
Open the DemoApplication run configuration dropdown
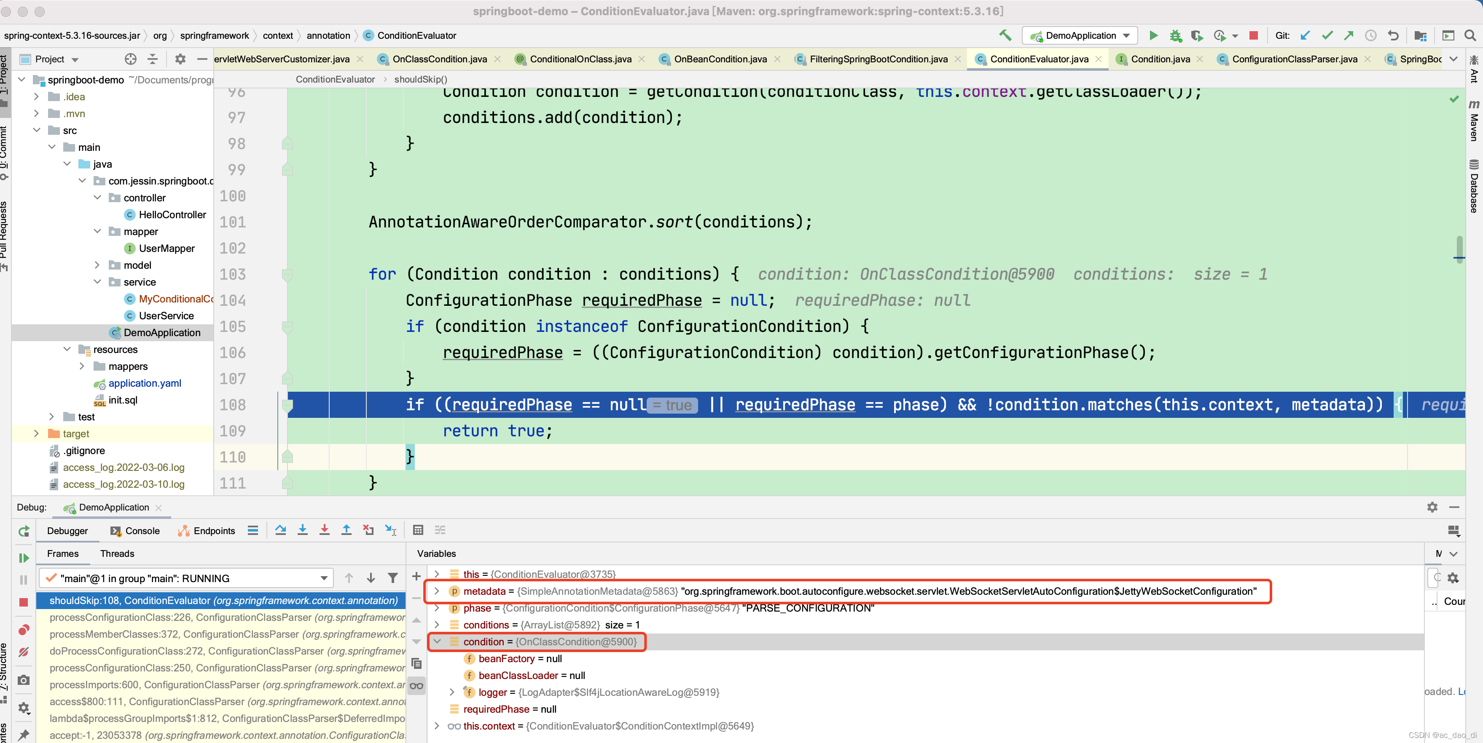pos(1080,36)
